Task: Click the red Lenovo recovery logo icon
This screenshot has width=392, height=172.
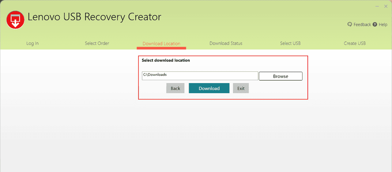Action: click(15, 20)
